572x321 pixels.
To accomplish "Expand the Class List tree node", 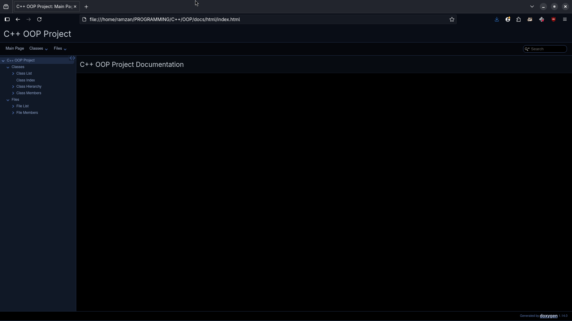I will pos(13,73).
